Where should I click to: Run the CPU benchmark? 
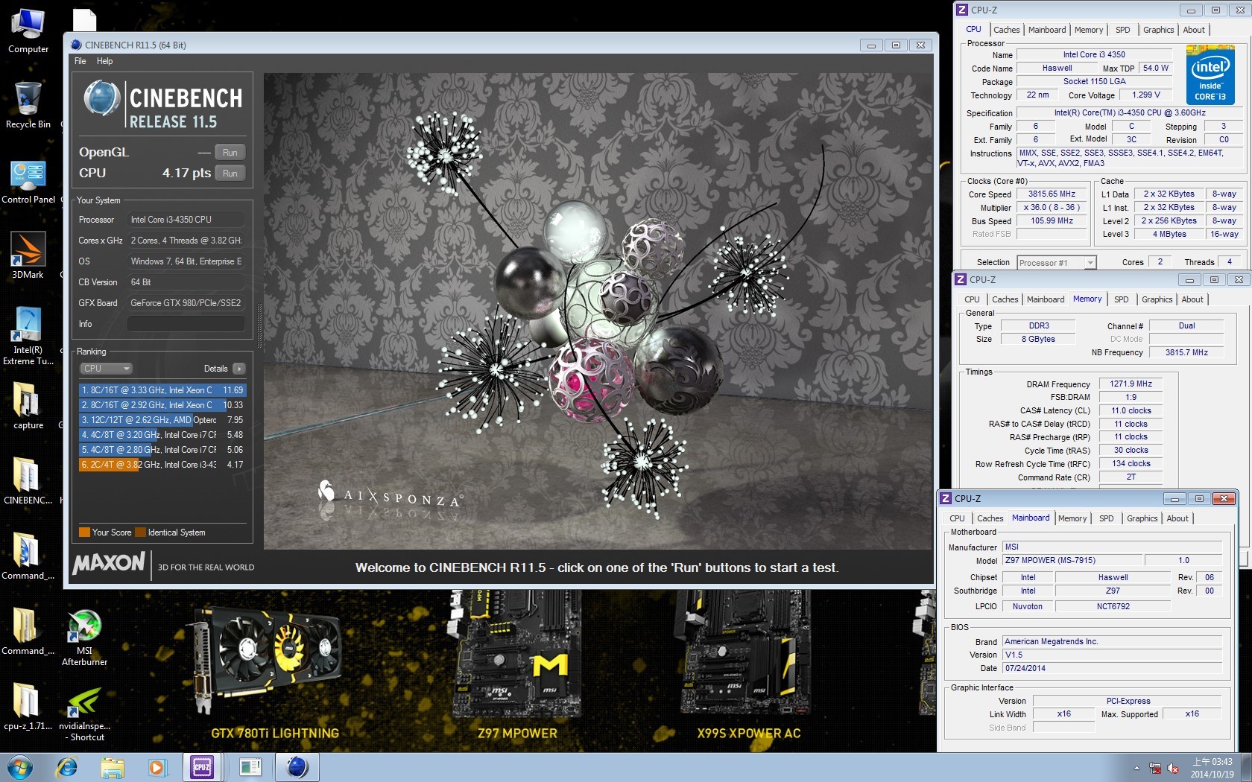click(x=230, y=174)
